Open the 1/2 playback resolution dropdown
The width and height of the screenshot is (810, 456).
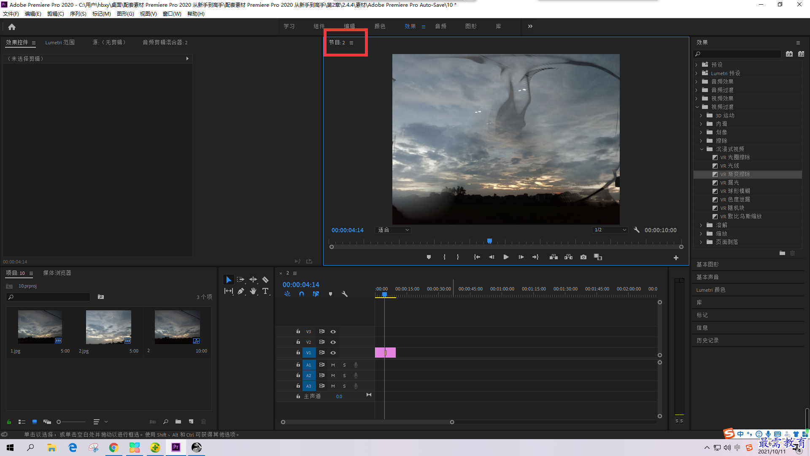click(x=610, y=230)
